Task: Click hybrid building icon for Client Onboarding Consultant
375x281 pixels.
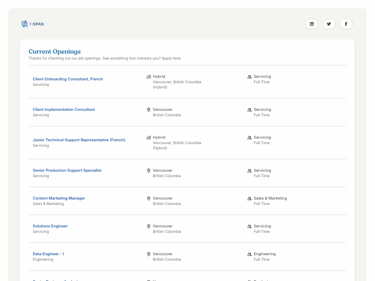Action: click(149, 77)
